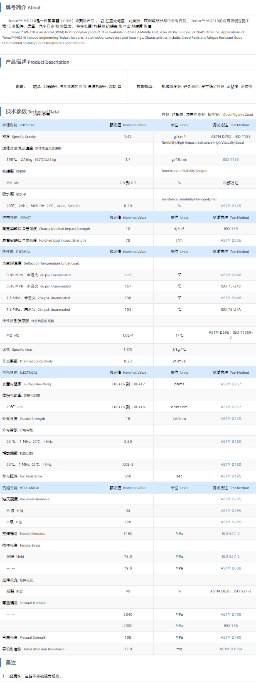Click ISO 527-2 link in Tensile Modulus row
Image resolution: width=256 pixels, height=682 pixels.
(x=231, y=534)
